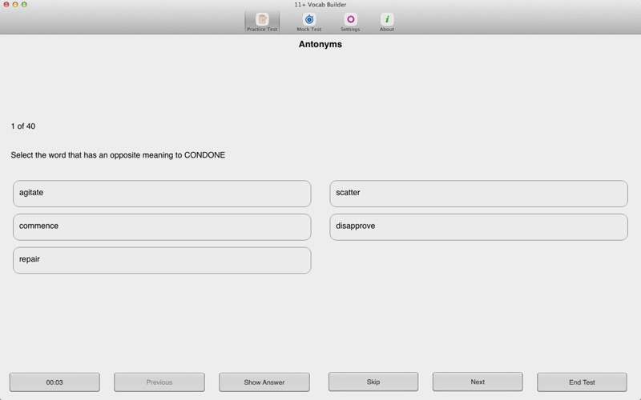Switch to the Mock Test mode

[308, 22]
